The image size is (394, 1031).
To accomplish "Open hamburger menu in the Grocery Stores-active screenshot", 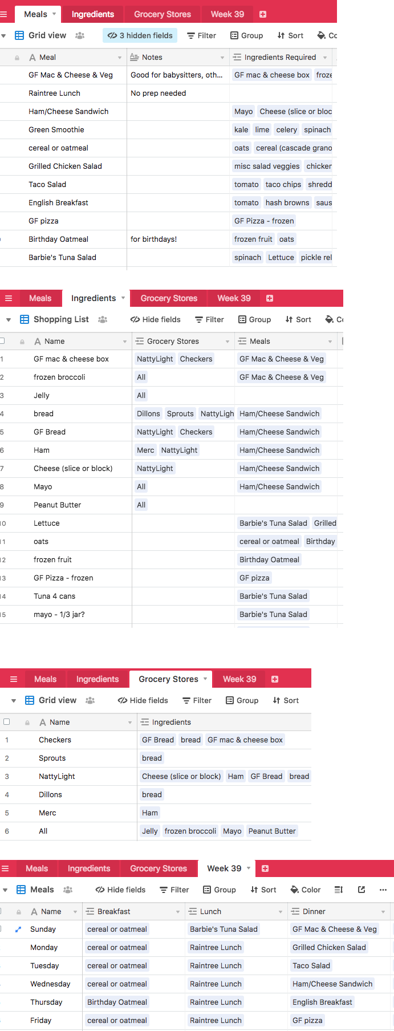I will click(14, 679).
